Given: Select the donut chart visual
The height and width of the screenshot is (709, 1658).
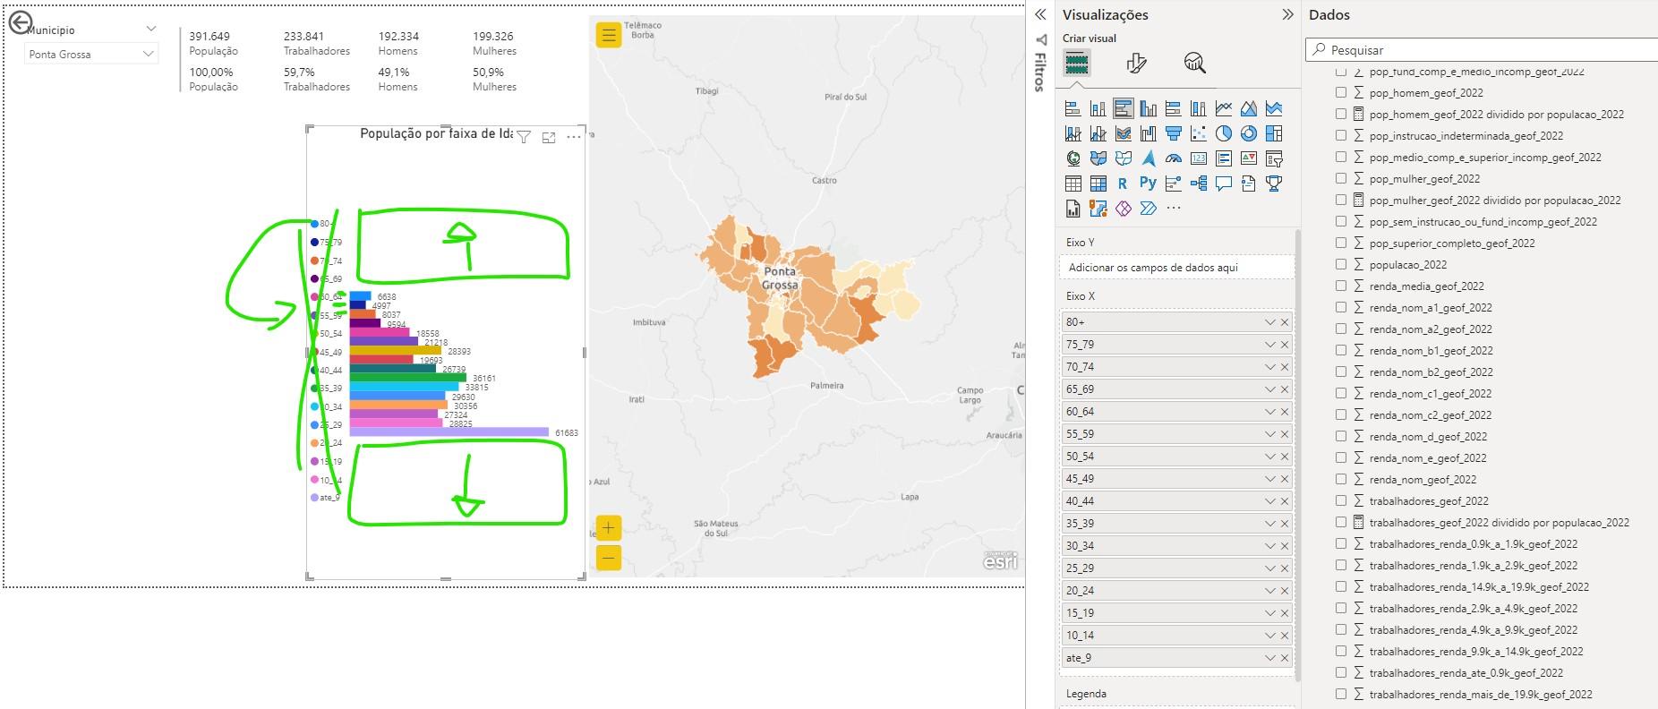Looking at the screenshot, I should point(1249,133).
